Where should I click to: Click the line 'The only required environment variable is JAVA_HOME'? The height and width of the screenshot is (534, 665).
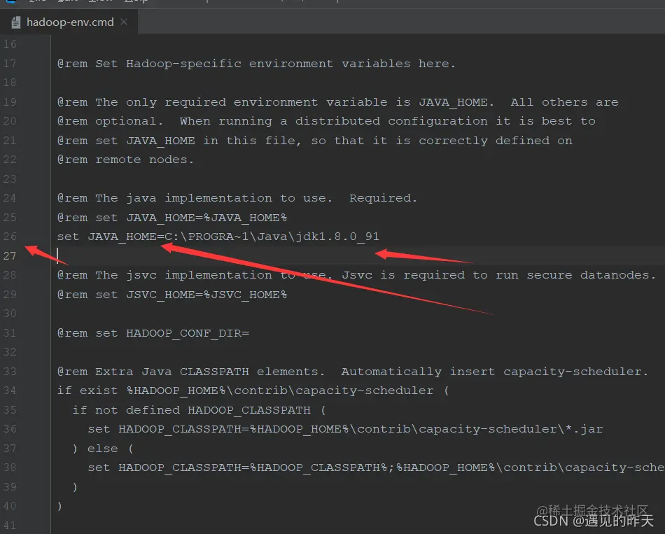(337, 102)
